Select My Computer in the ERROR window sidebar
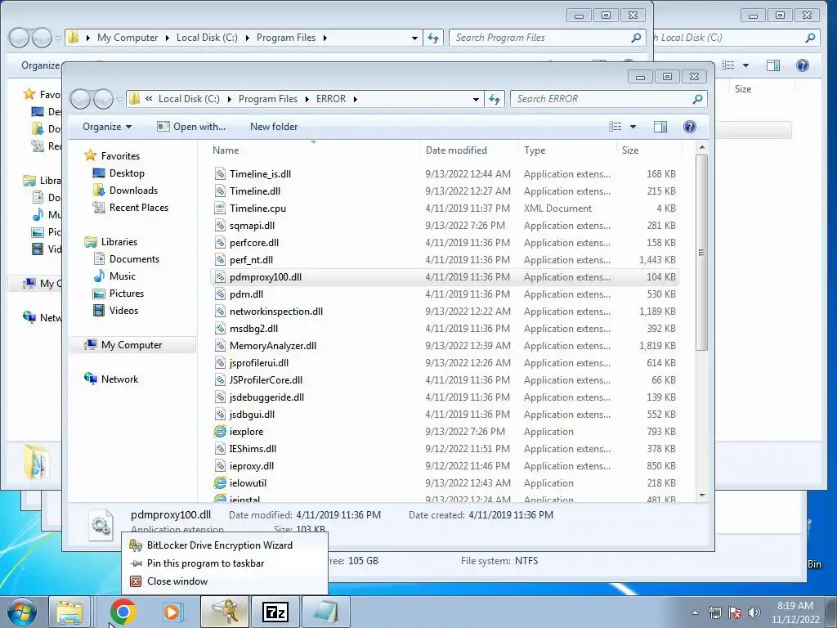 [x=132, y=345]
